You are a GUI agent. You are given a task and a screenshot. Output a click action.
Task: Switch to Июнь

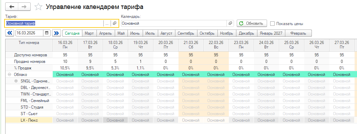[x=135, y=33]
